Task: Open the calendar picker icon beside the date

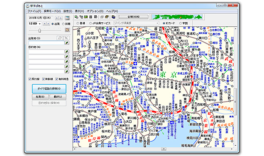Action: (67, 18)
